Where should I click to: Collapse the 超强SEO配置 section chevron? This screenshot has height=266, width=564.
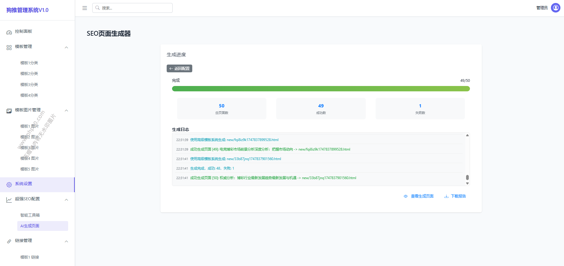click(x=66, y=200)
